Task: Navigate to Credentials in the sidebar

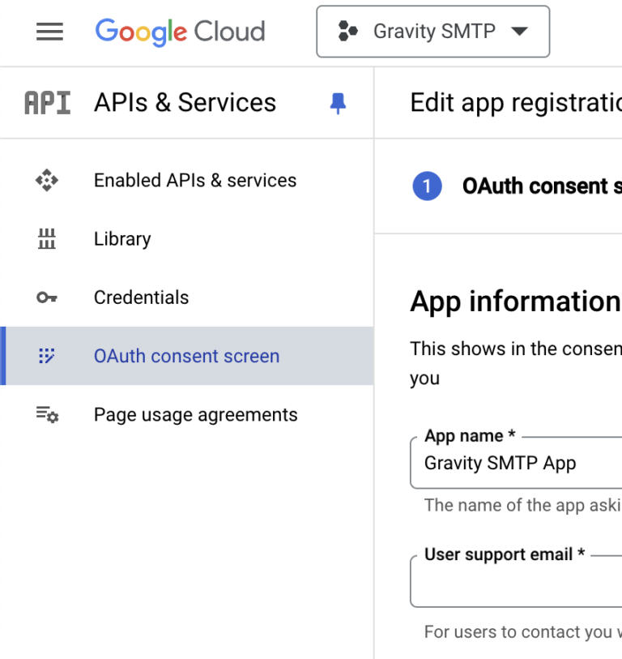Action: 141,297
